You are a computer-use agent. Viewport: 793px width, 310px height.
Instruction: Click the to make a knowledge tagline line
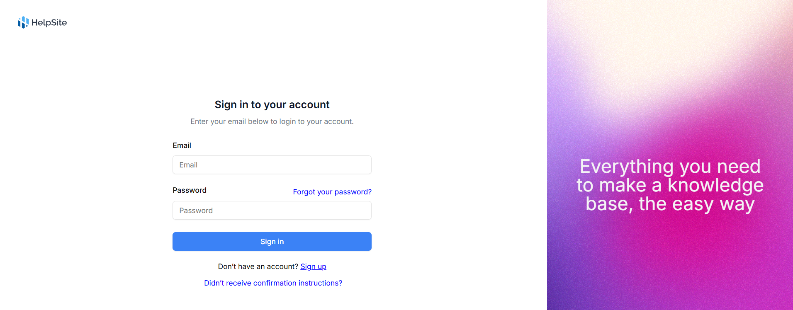[x=670, y=185]
